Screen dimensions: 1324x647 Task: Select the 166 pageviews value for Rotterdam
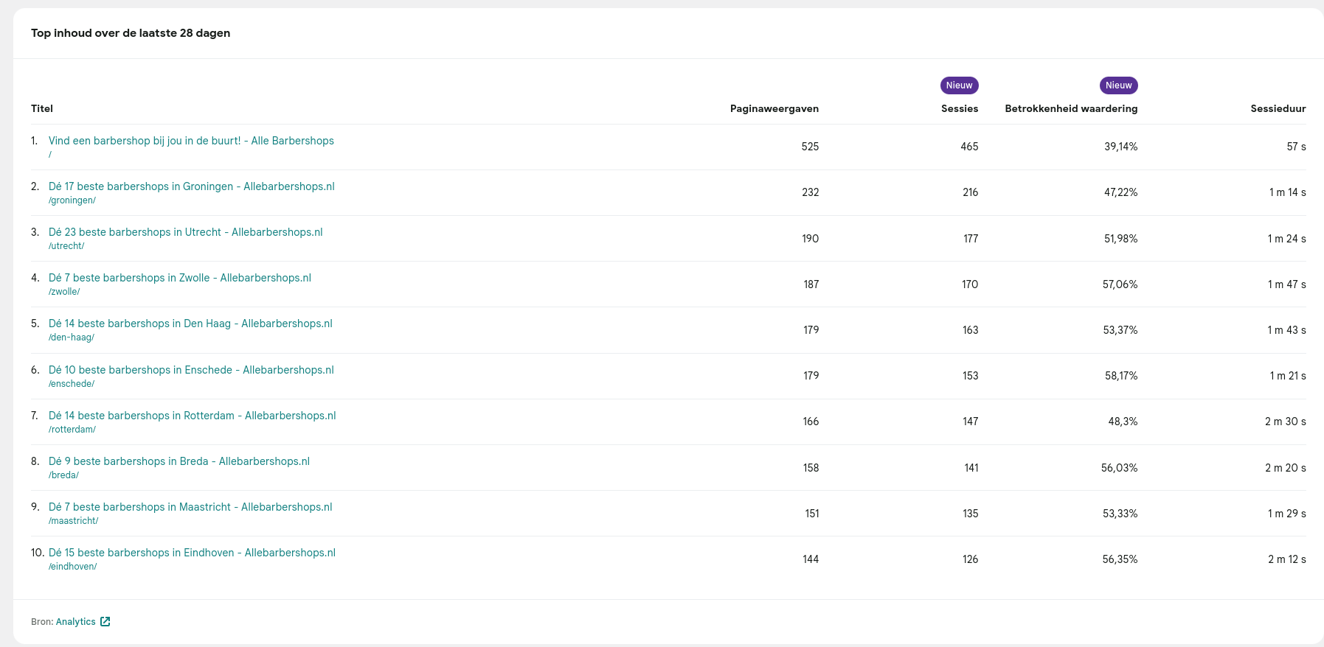coord(811,422)
